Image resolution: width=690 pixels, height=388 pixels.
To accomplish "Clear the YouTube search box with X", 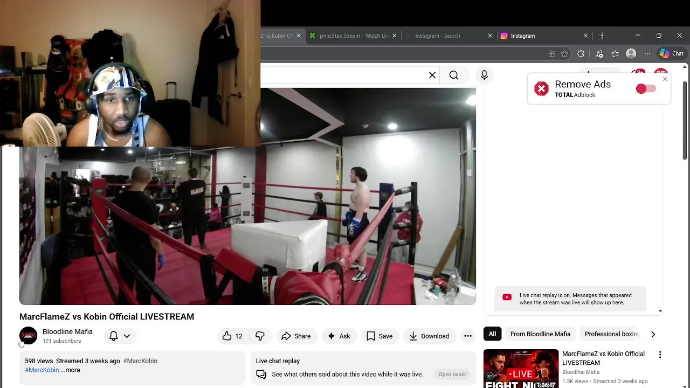I will coord(432,75).
